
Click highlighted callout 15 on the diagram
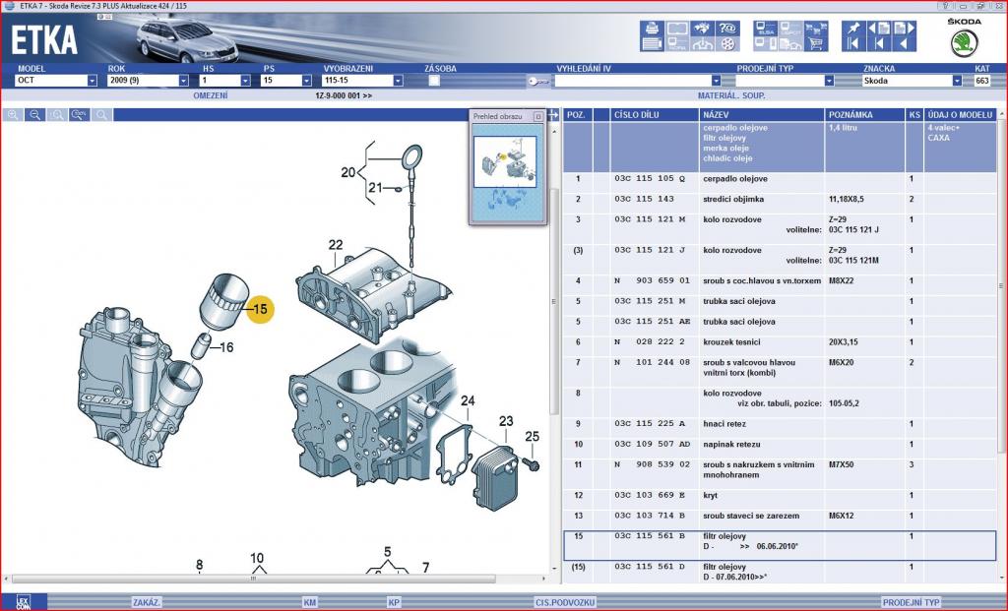tap(260, 310)
